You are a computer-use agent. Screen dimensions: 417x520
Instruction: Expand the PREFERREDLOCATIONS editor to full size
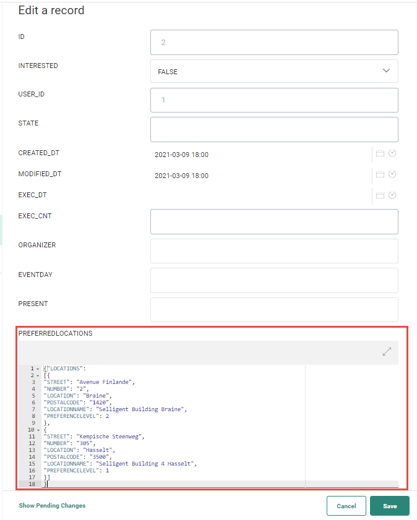pos(387,351)
